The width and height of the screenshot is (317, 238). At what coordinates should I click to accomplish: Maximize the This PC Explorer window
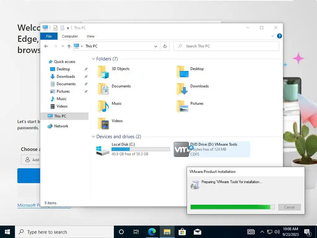(x=262, y=28)
